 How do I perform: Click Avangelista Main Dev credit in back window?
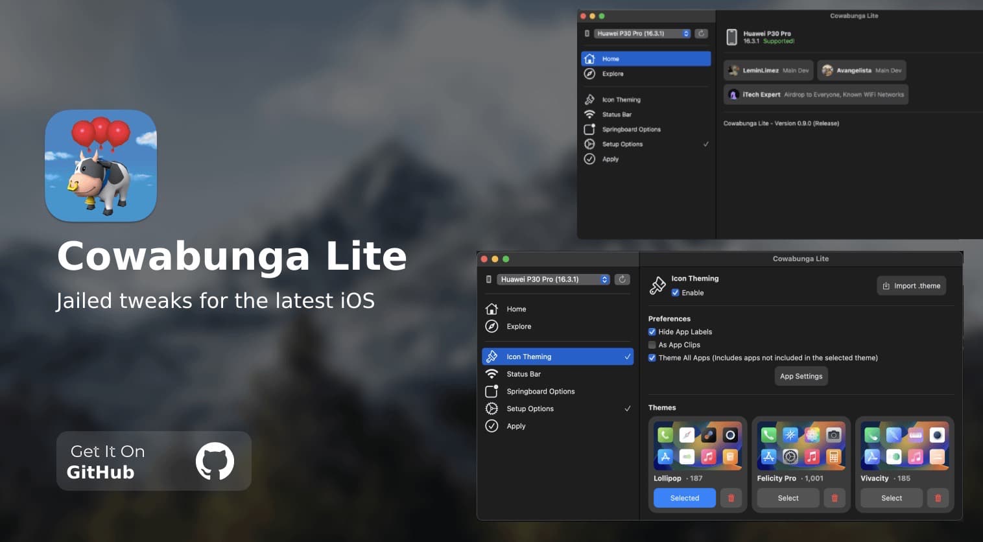click(862, 70)
